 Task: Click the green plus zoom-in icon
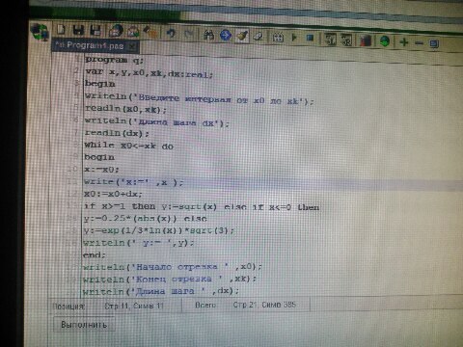404,41
